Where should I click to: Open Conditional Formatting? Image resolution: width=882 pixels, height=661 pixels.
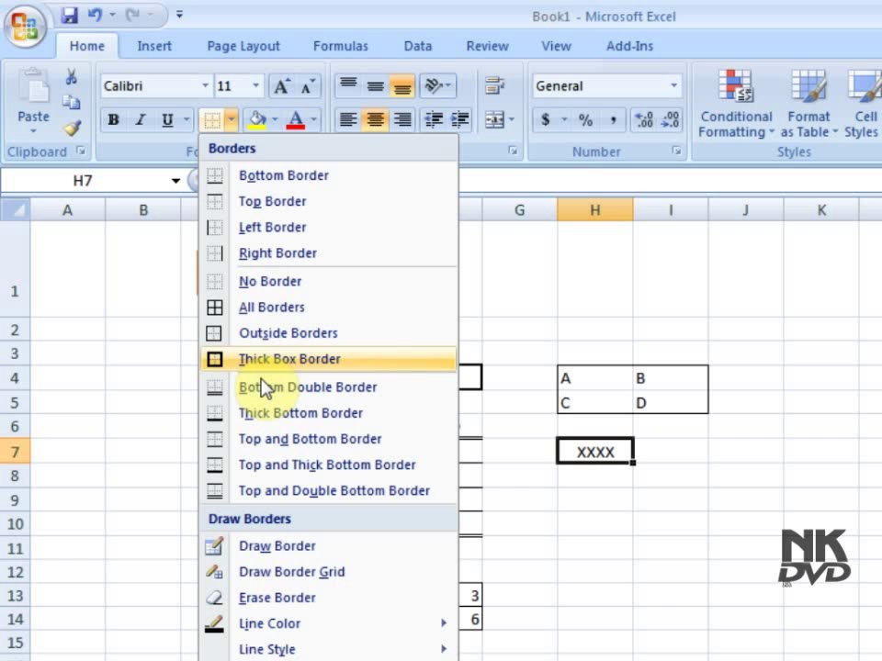(x=736, y=104)
